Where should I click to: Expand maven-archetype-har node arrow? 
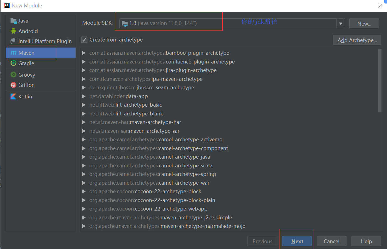(84, 122)
